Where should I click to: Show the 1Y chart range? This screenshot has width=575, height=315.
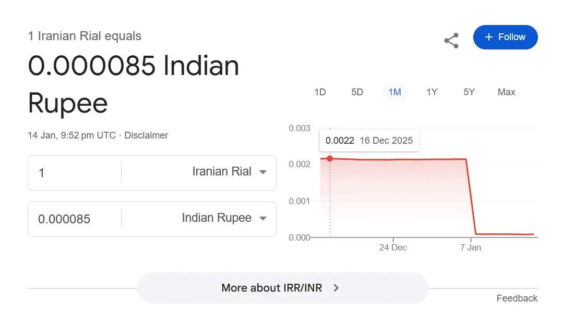432,92
